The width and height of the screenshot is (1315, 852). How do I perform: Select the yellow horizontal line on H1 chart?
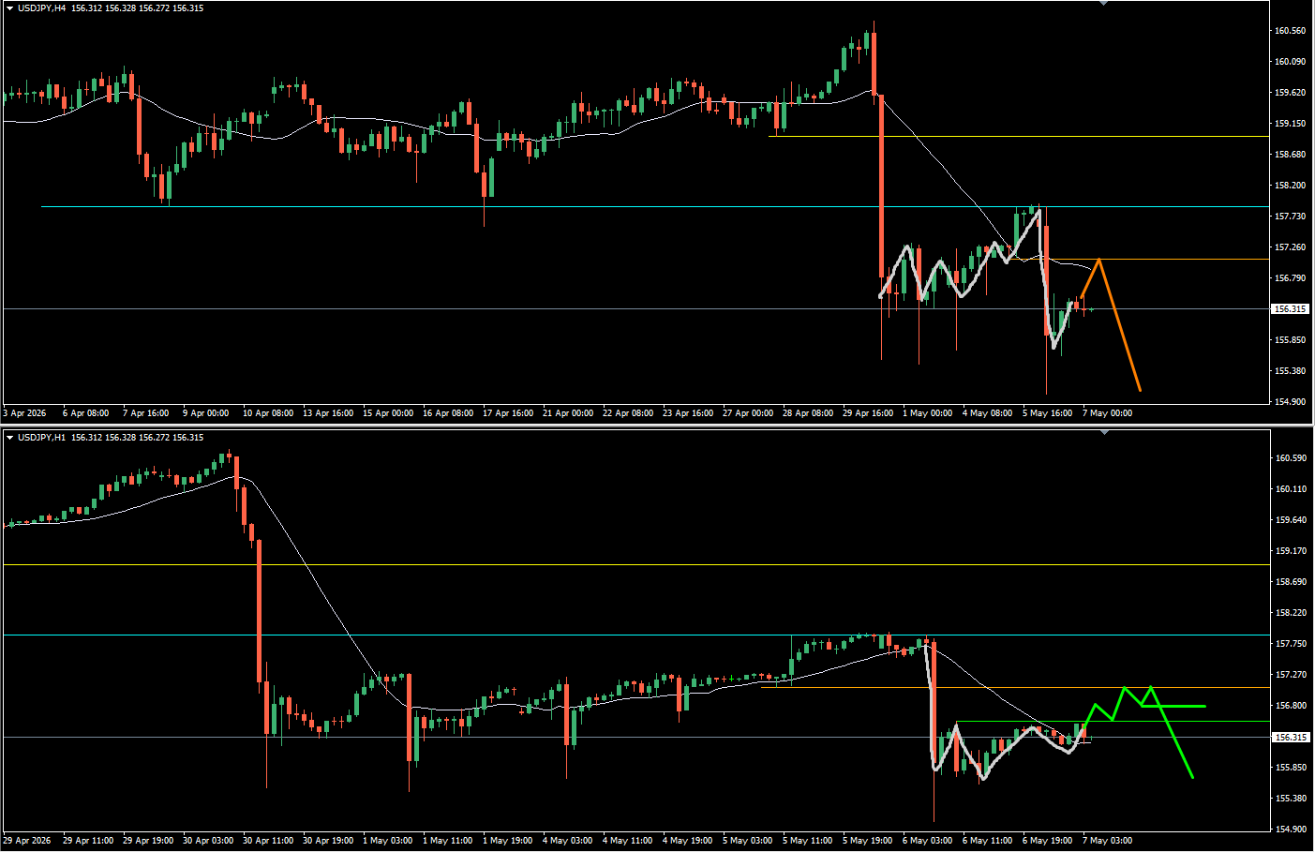click(x=635, y=564)
